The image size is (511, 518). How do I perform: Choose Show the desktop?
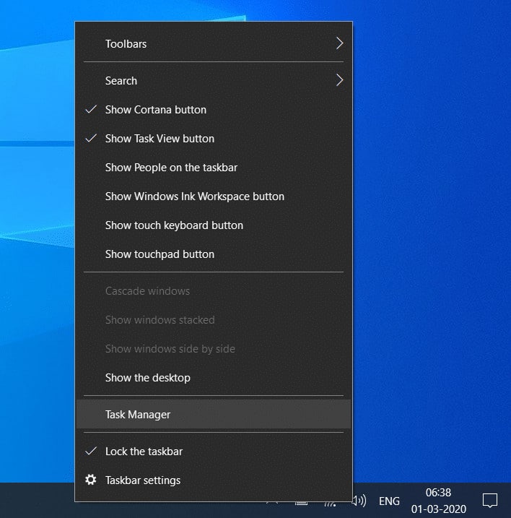click(x=213, y=378)
